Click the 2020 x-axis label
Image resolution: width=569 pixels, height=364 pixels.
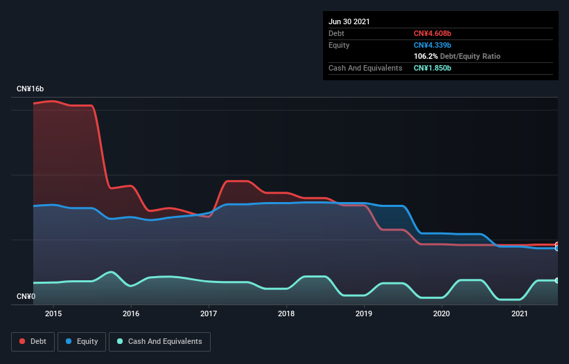pos(441,313)
